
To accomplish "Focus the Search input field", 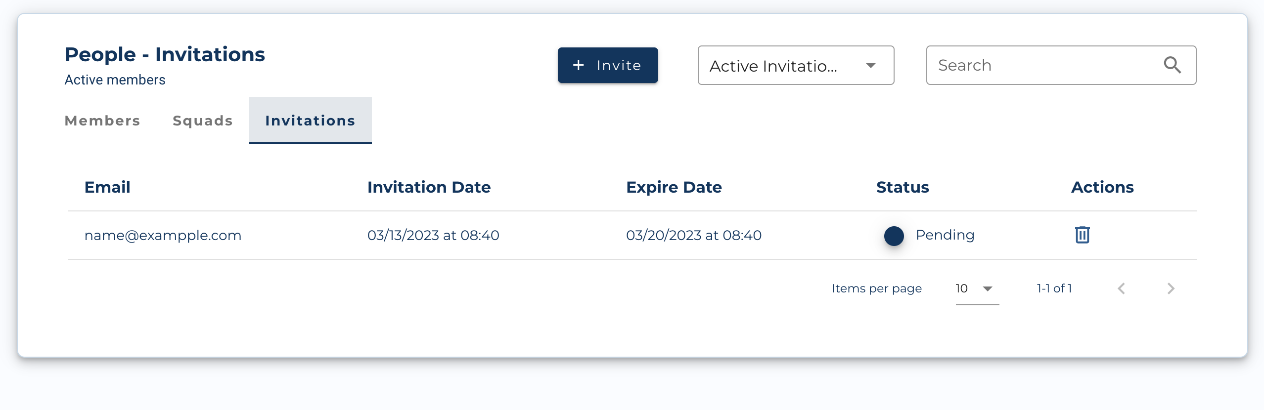I will click(x=1061, y=65).
